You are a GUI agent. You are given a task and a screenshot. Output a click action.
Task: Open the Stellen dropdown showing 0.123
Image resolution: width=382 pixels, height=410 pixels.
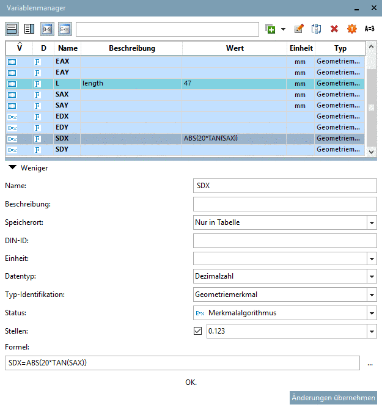pyautogui.click(x=292, y=331)
